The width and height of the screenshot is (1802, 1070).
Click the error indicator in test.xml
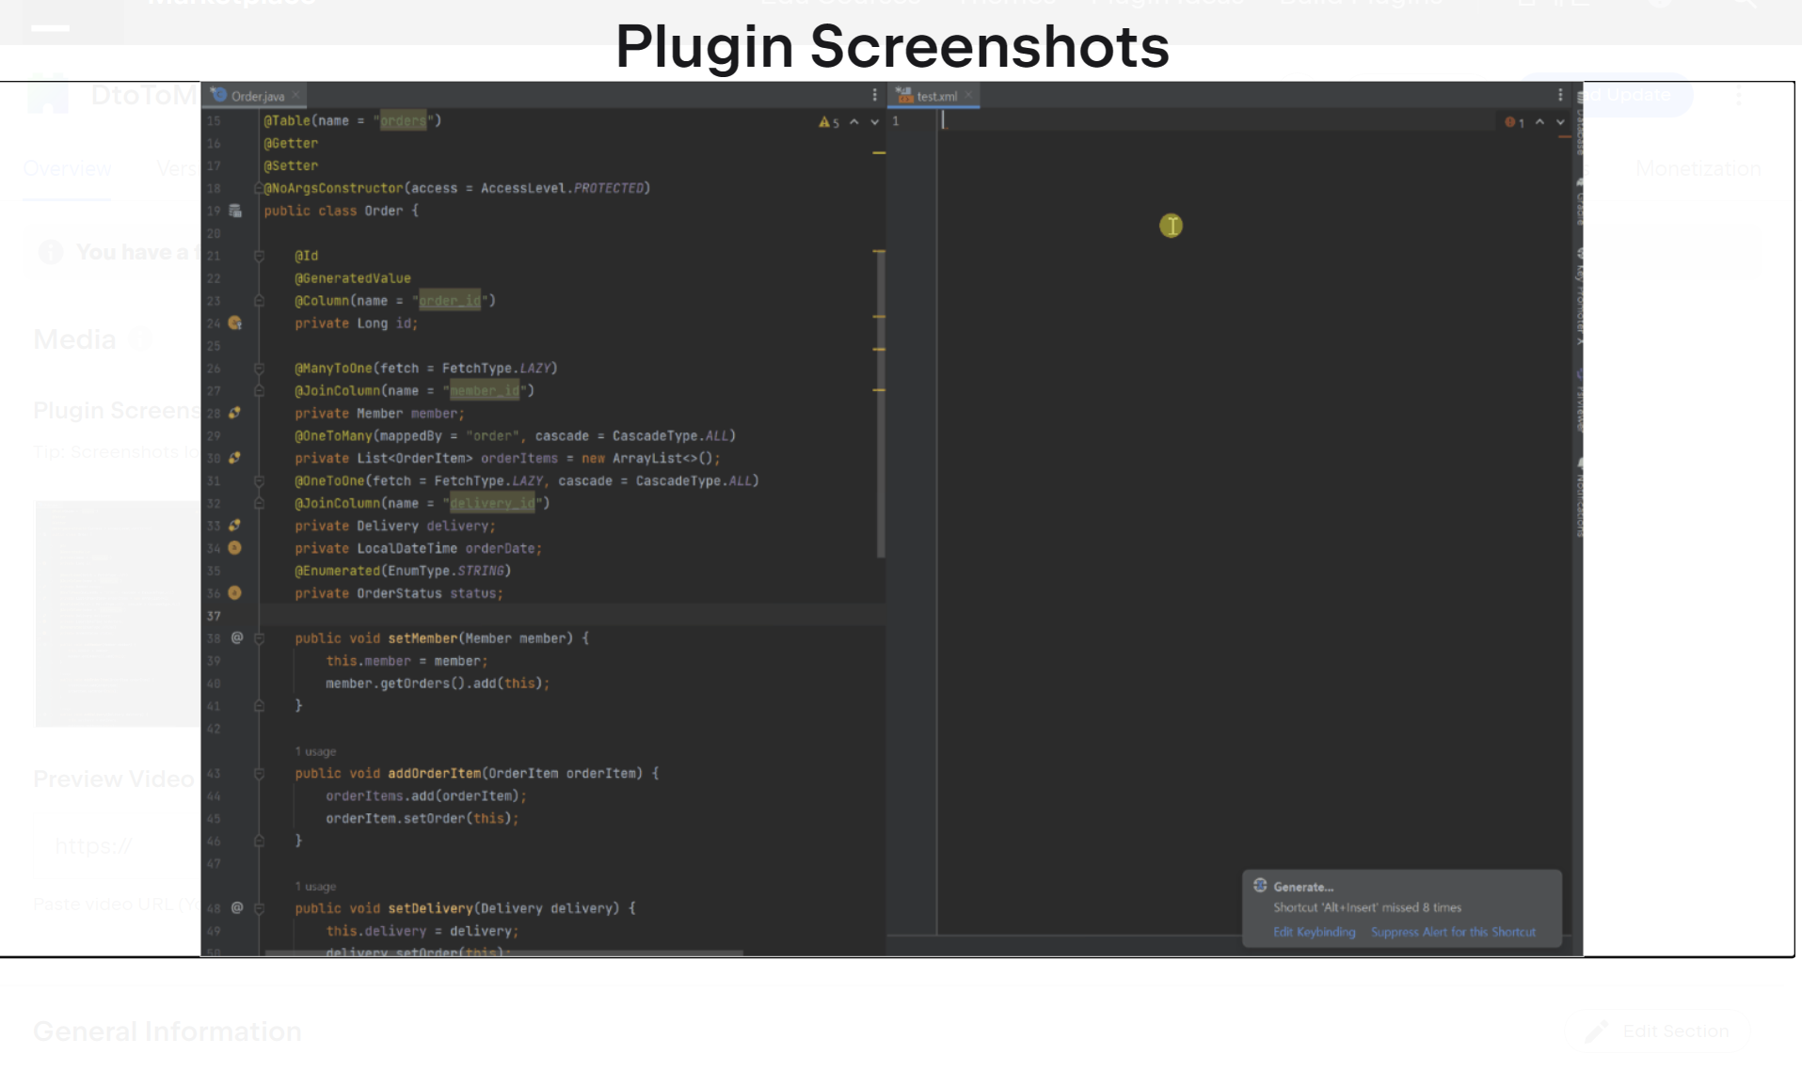point(1514,122)
